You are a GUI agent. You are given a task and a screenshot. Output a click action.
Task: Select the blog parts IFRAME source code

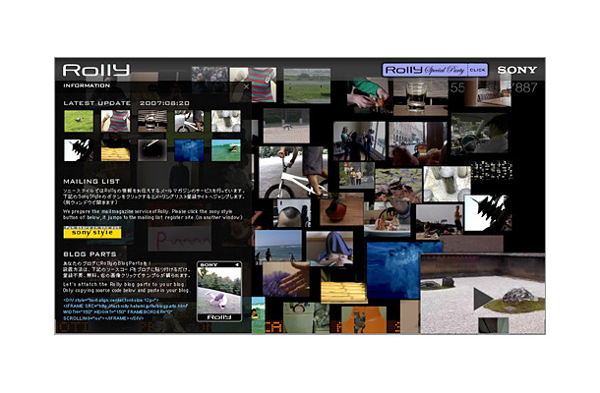(x=126, y=309)
